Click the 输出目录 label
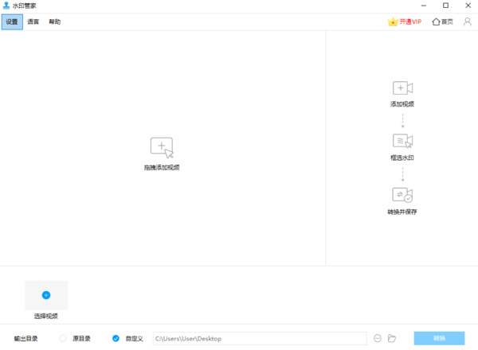478x350 pixels. (26, 339)
